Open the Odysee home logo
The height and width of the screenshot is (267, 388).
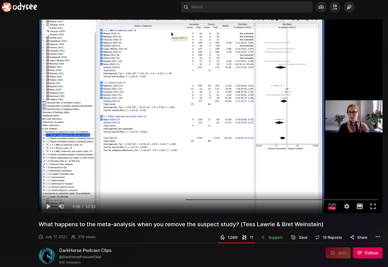(19, 7)
